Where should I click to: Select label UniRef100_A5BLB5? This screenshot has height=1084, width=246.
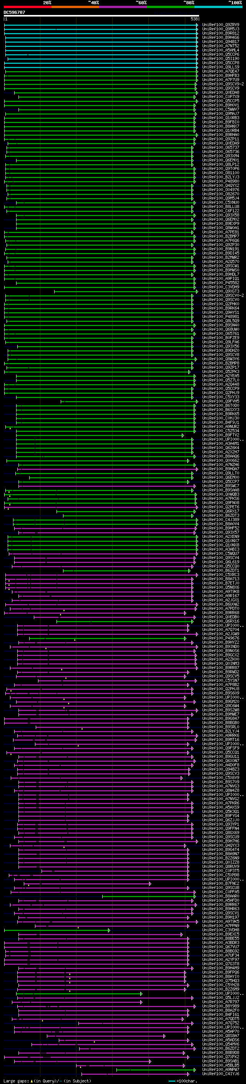point(221,1065)
